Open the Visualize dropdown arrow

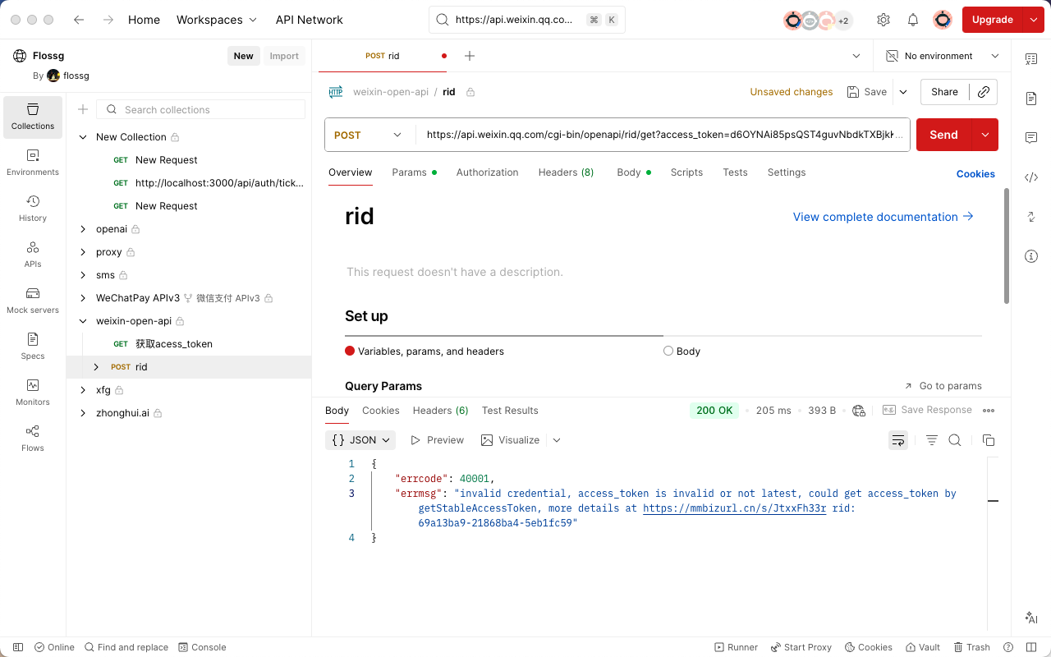pos(557,440)
